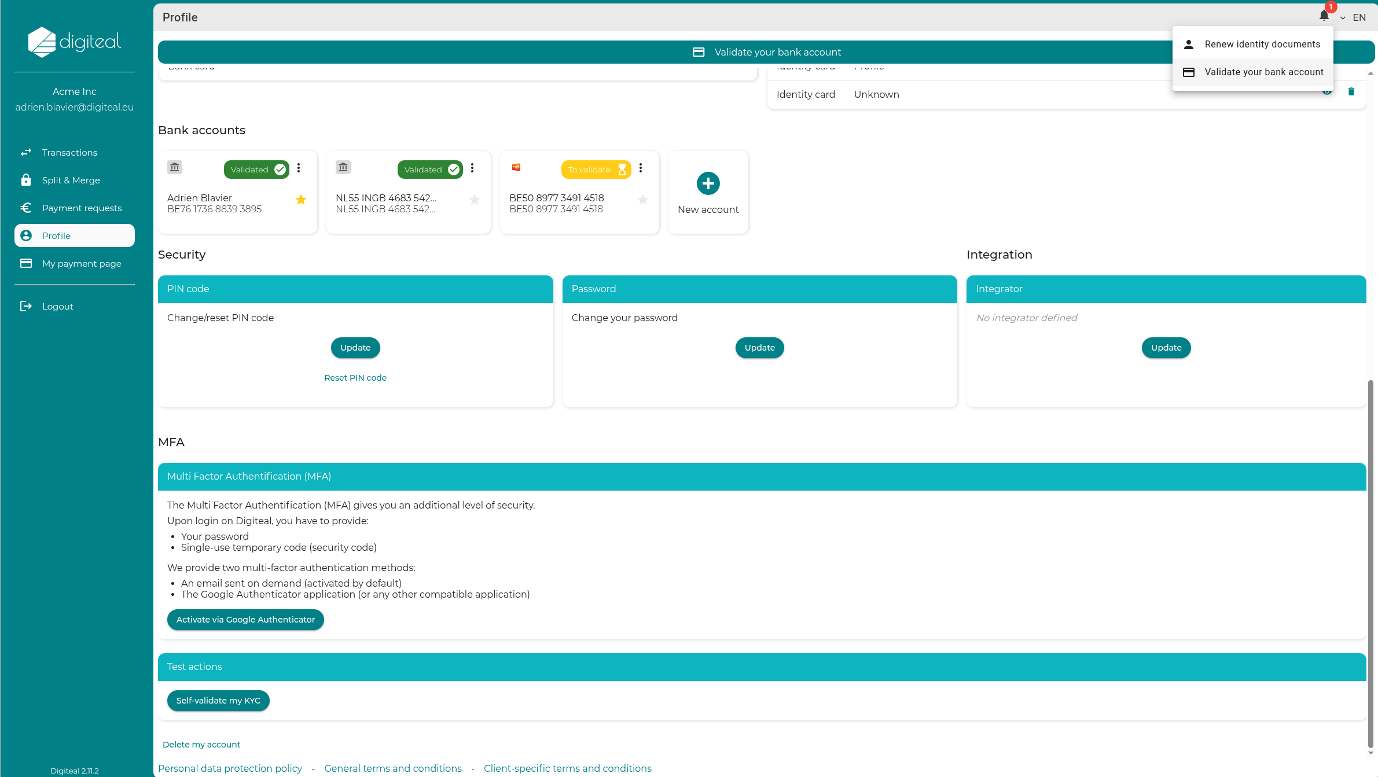This screenshot has width=1378, height=777.
Task: Click the plus icon for New account
Action: (708, 183)
